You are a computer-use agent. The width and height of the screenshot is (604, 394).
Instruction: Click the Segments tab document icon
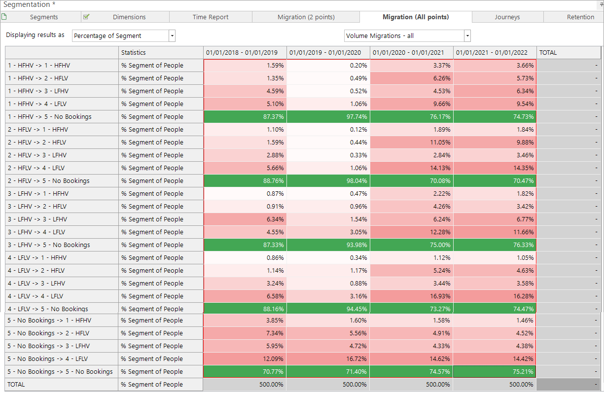4,17
